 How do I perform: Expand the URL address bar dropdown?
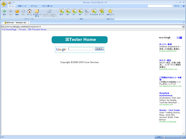pyautogui.click(x=183, y=27)
